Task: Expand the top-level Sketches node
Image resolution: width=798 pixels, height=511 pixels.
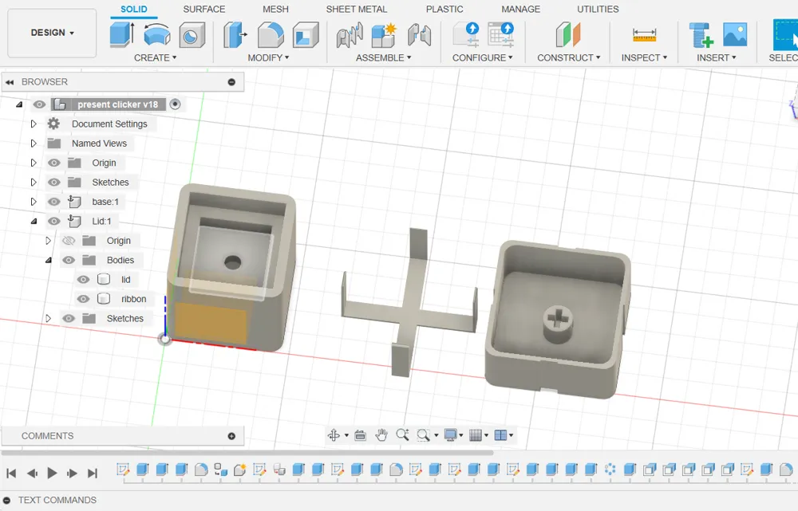Action: pos(34,182)
